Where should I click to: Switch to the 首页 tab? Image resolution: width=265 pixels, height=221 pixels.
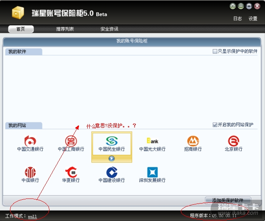21,29
